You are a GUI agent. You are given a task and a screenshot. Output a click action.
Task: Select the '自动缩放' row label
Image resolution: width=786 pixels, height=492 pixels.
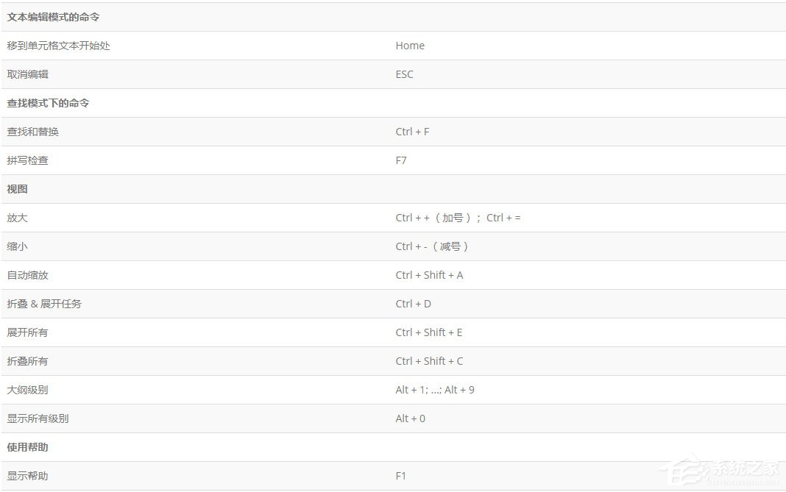click(28, 275)
